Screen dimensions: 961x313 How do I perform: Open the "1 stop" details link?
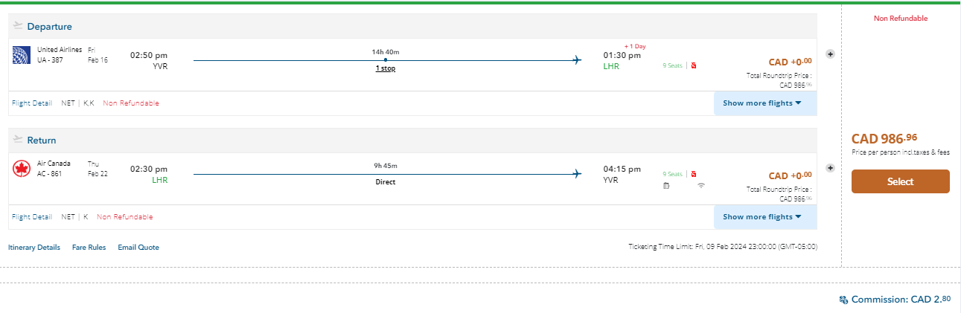click(x=385, y=68)
